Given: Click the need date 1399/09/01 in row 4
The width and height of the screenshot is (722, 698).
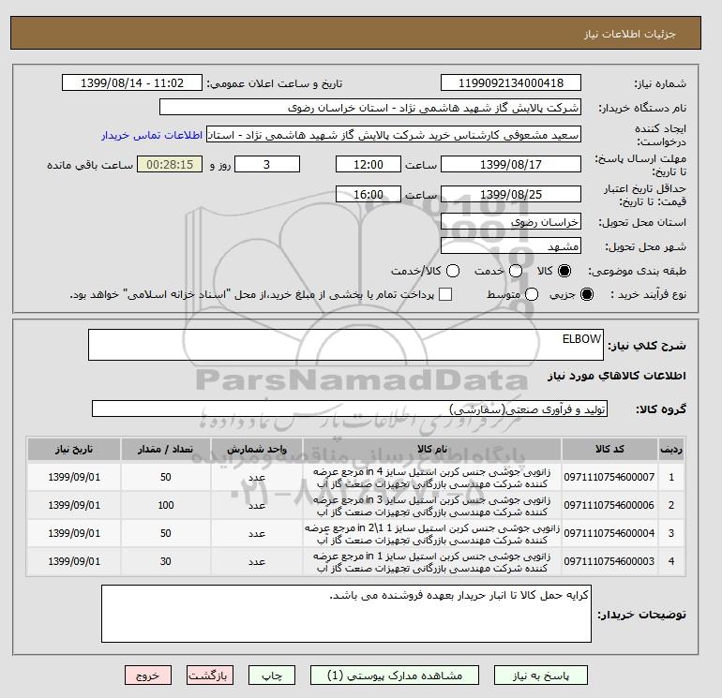Looking at the screenshot, I should [x=74, y=561].
